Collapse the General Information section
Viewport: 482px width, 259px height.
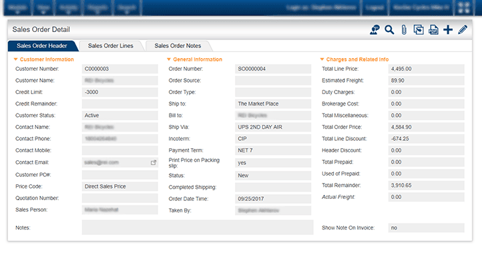tap(169, 59)
